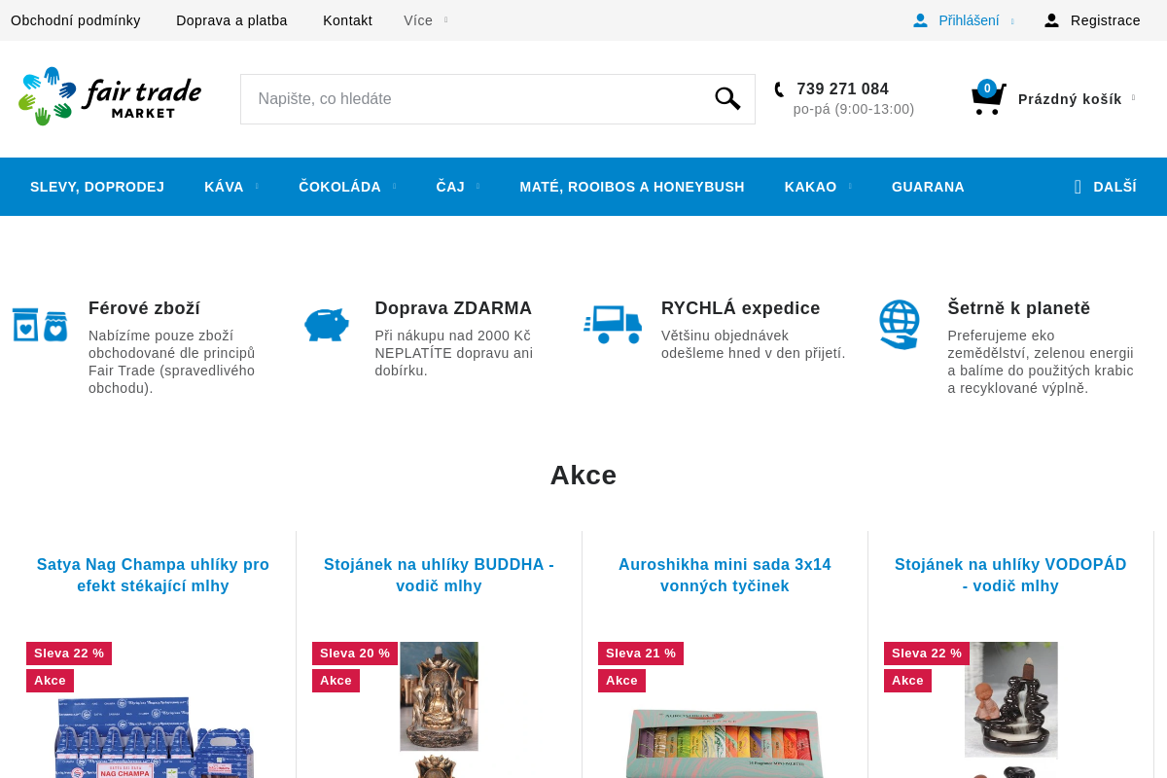Select the GUARANA category
Viewport: 1167px width, 778px height.
(x=928, y=187)
